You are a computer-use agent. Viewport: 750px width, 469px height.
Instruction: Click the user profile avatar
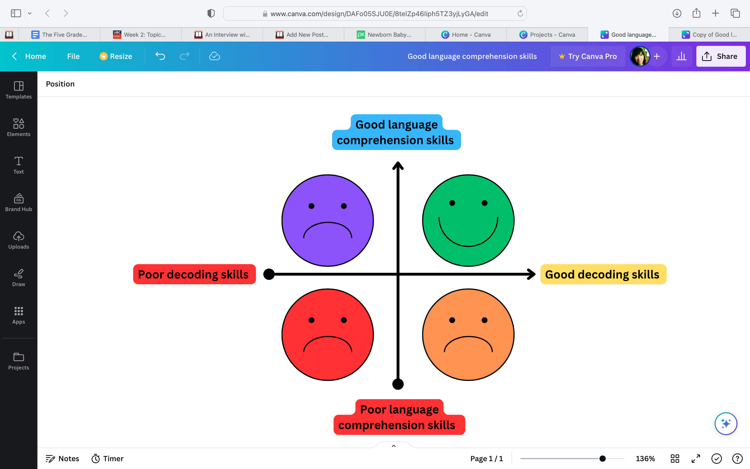point(640,56)
